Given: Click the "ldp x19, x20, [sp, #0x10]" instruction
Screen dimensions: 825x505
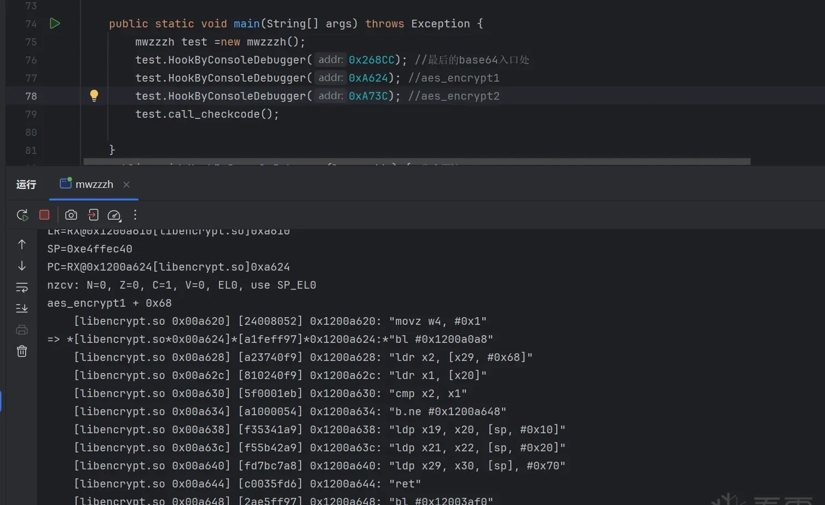Looking at the screenshot, I should click(x=477, y=429).
